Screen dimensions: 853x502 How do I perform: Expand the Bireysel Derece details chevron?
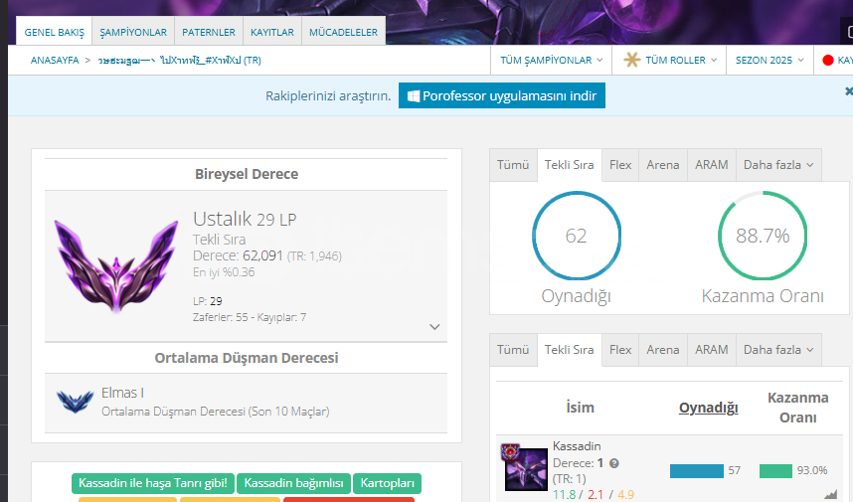434,326
